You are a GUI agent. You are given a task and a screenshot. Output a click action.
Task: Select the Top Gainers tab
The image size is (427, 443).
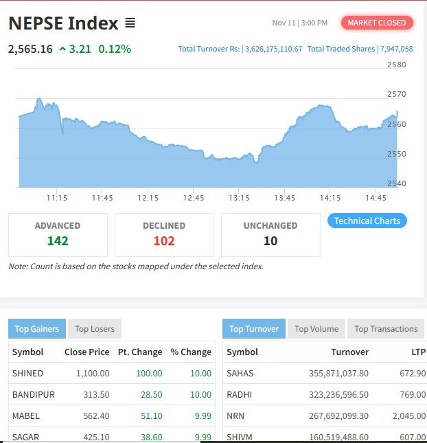tap(37, 329)
